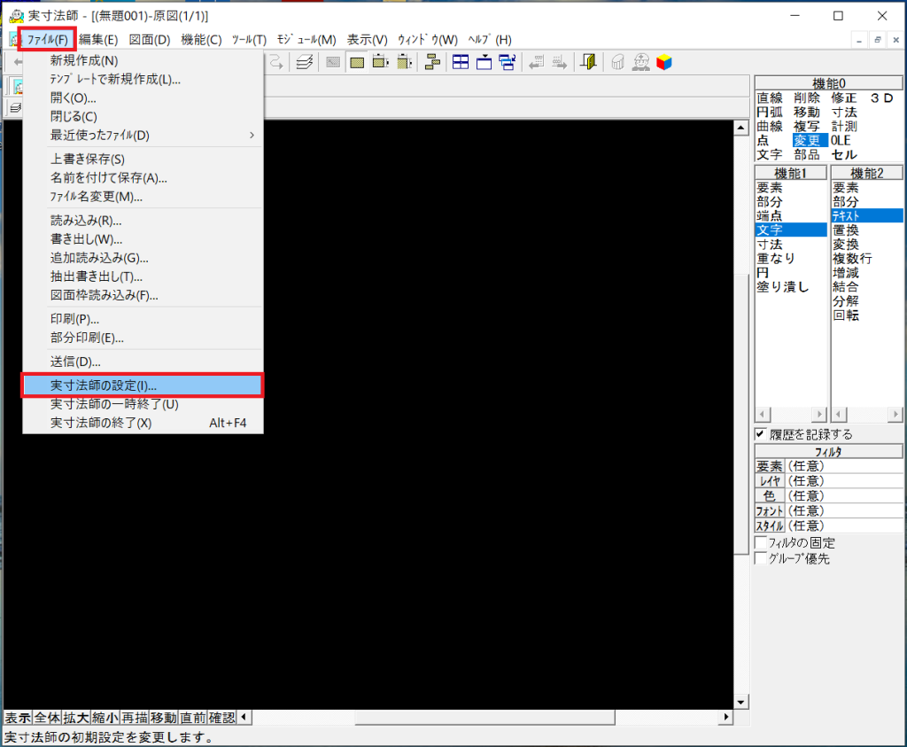Click the greyed redo arrow toolbar icon
The height and width of the screenshot is (747, 907).
[x=276, y=62]
